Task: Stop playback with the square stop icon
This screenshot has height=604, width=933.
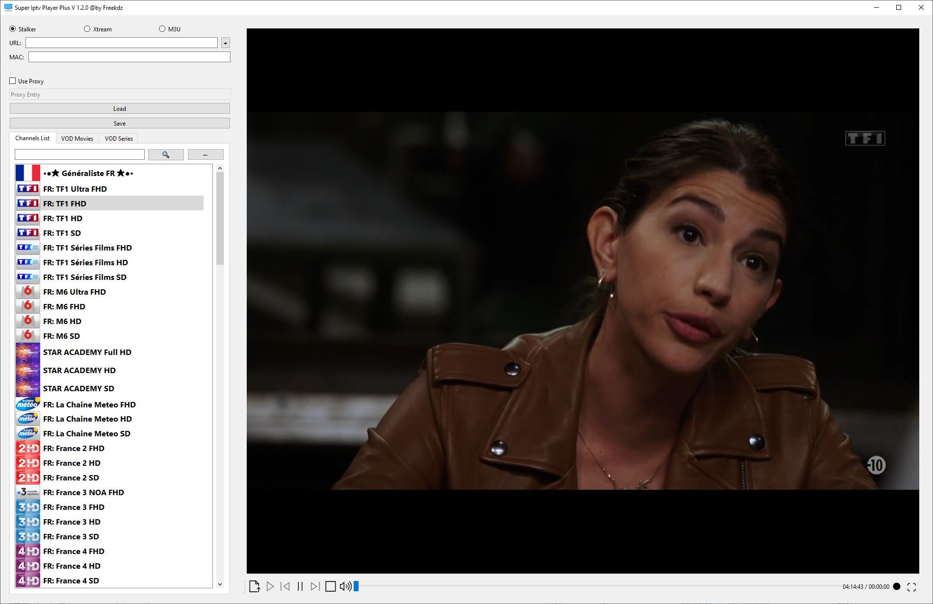Action: pyautogui.click(x=331, y=586)
